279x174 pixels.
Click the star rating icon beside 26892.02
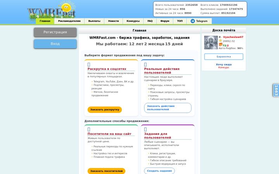[x=220, y=41]
